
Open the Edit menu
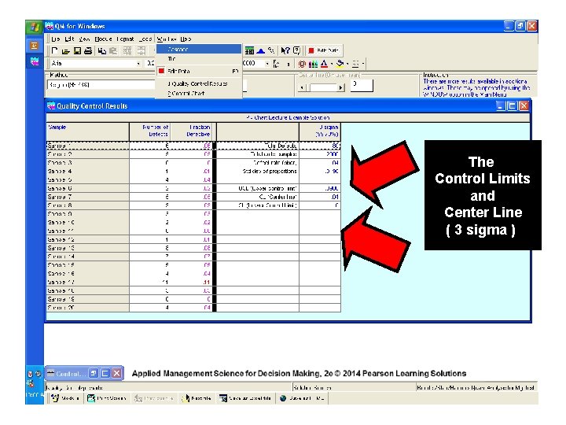click(69, 39)
